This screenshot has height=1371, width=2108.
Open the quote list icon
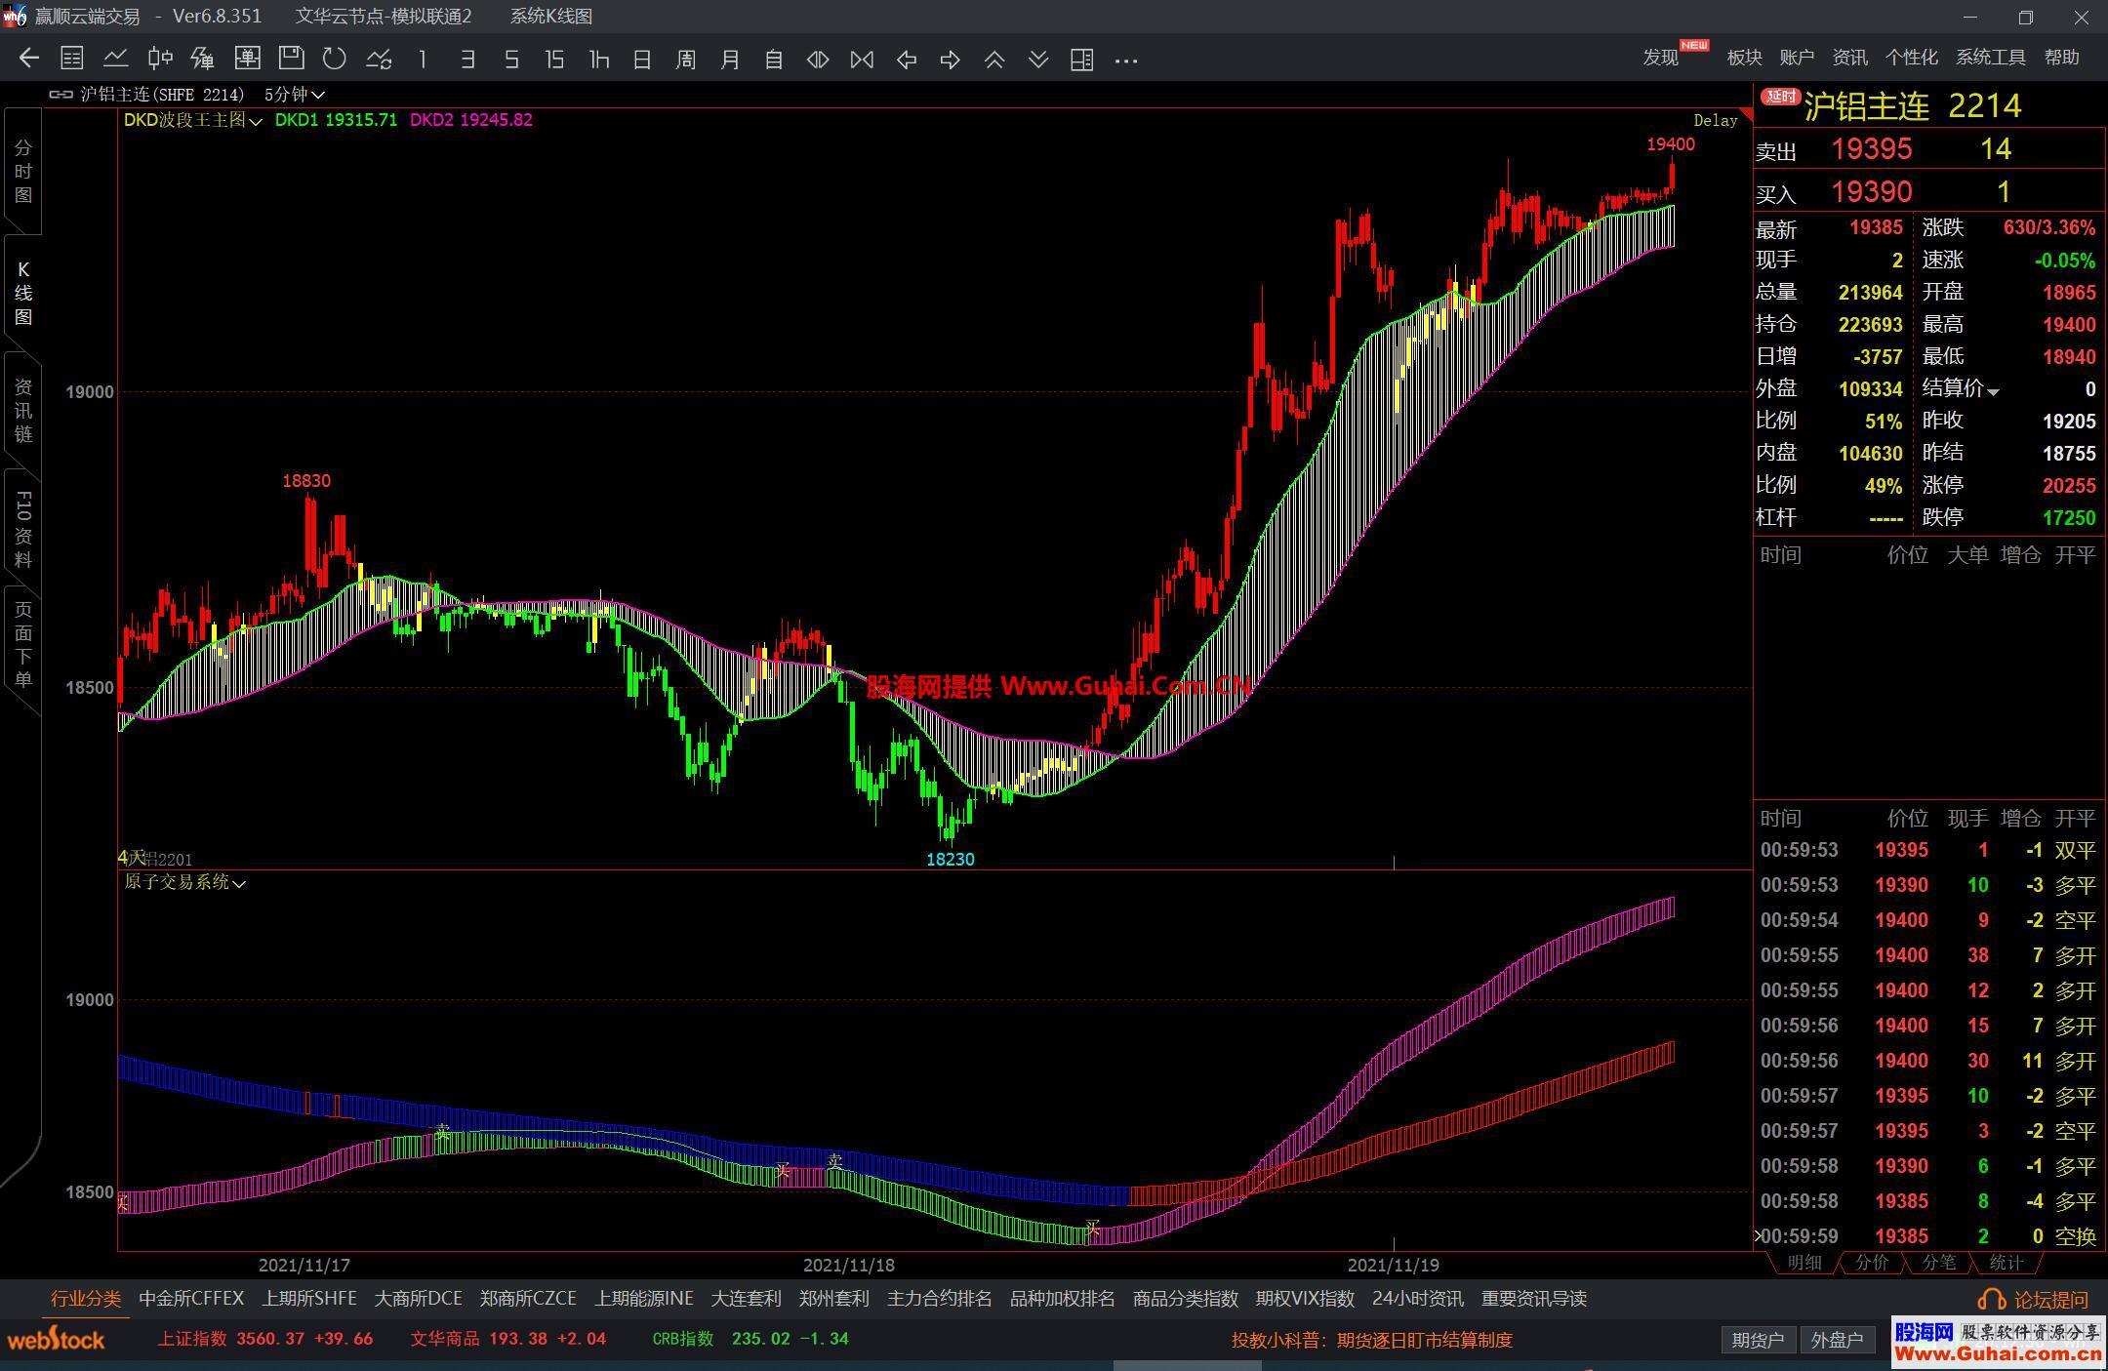tap(71, 59)
